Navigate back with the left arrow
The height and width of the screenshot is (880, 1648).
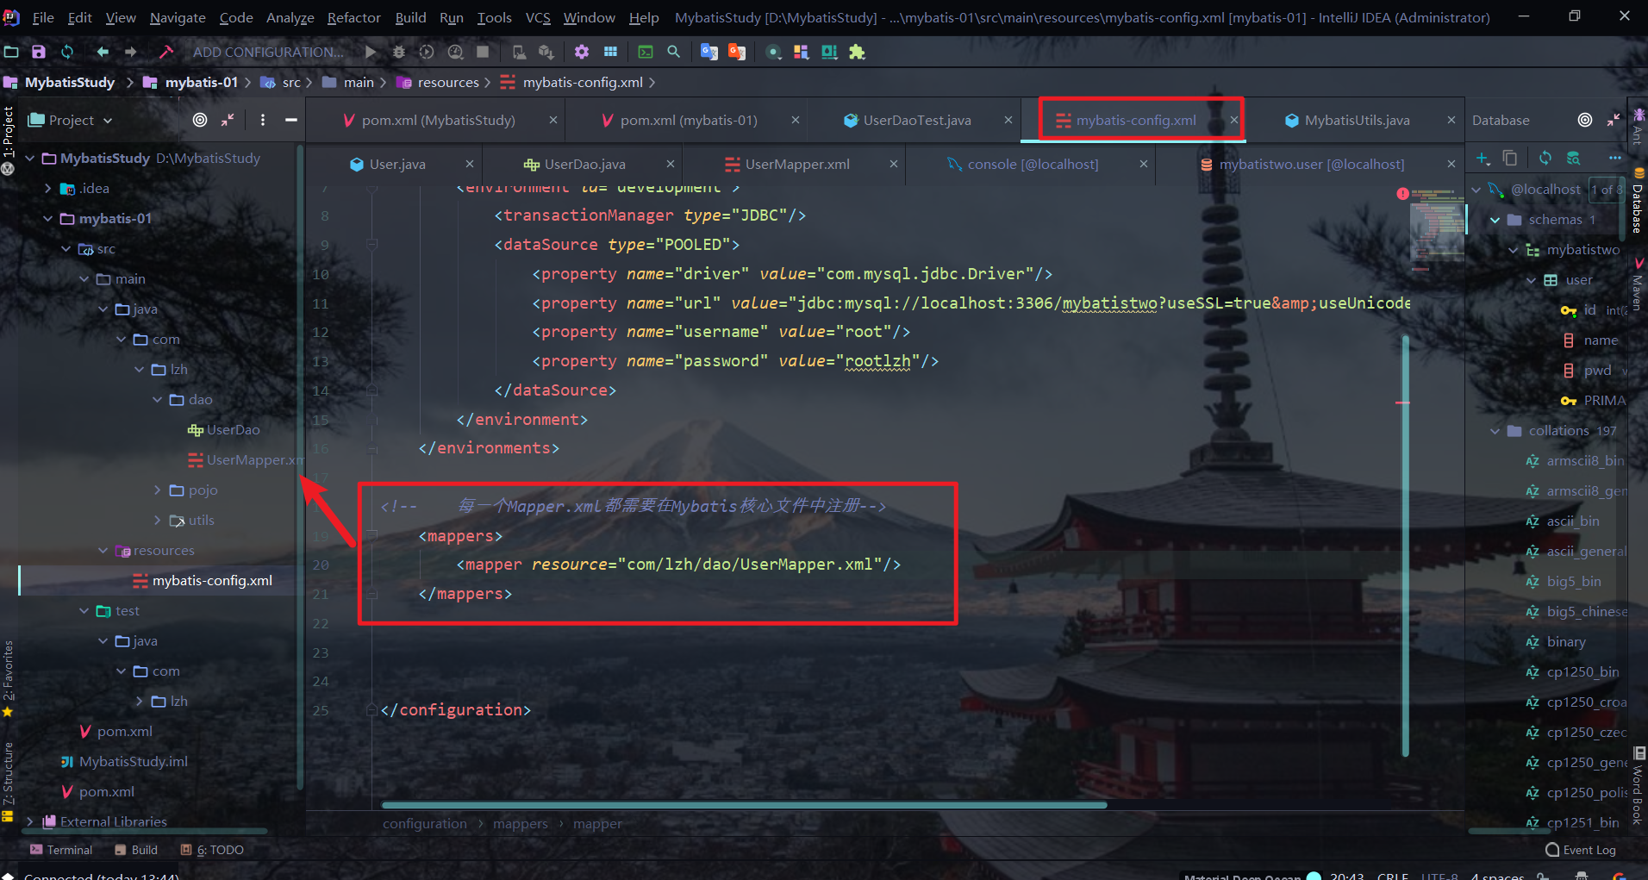(103, 52)
